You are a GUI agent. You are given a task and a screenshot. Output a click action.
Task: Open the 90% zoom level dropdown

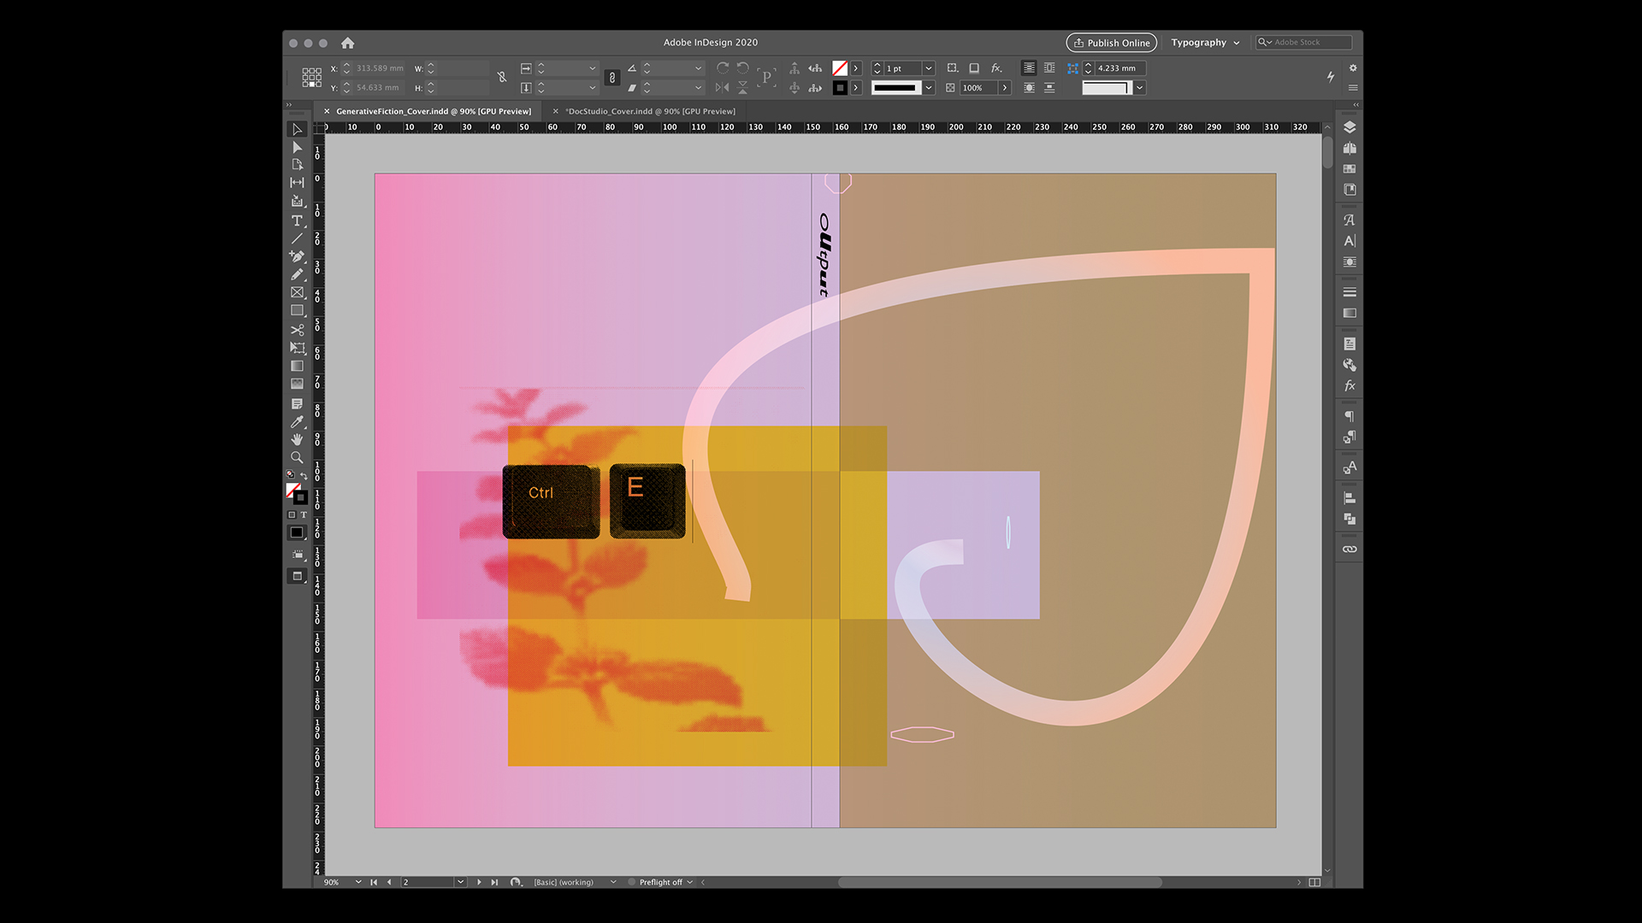(358, 882)
